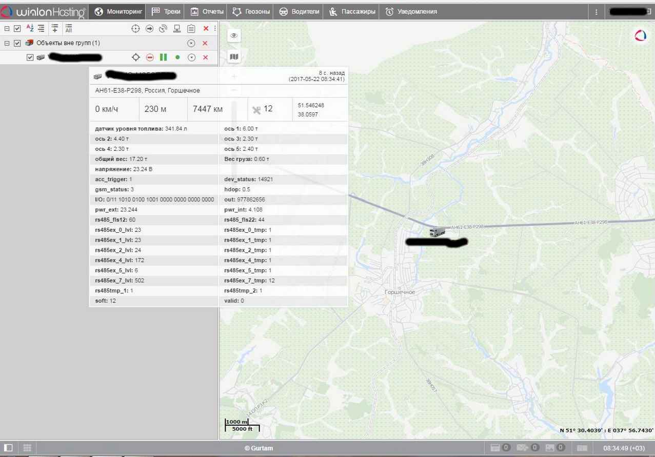The width and height of the screenshot is (655, 457).
Task: Click the red minus icon in unit row
Action: click(150, 57)
